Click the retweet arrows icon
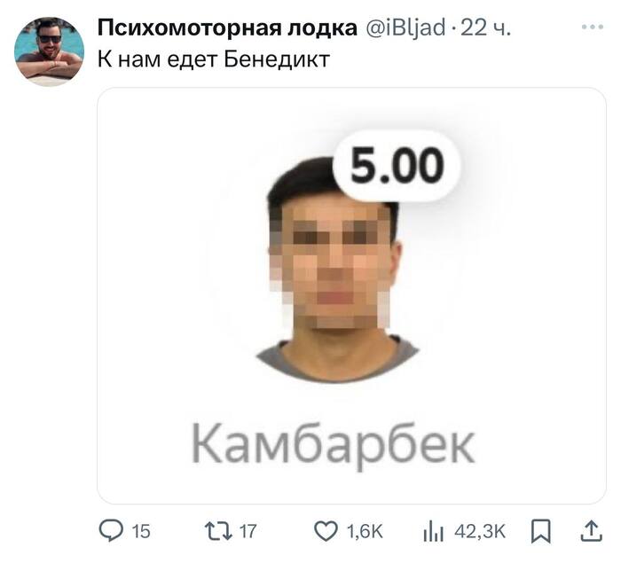Viewport: 621px width, 563px height. [x=218, y=531]
